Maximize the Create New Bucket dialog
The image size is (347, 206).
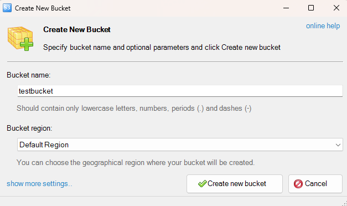point(311,8)
